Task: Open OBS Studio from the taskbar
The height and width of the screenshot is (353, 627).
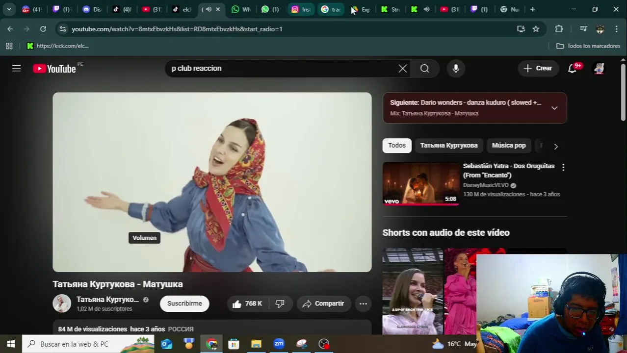Action: [x=324, y=344]
